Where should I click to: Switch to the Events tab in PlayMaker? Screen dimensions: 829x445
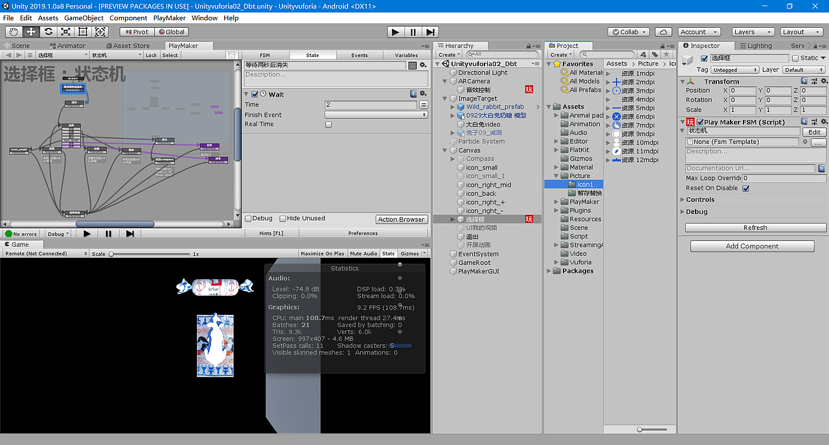[x=359, y=55]
